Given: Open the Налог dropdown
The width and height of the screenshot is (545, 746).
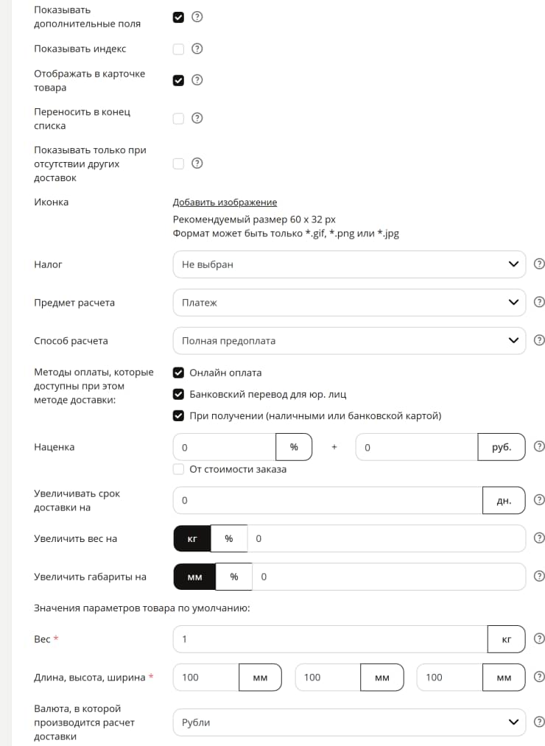Looking at the screenshot, I should pyautogui.click(x=349, y=264).
